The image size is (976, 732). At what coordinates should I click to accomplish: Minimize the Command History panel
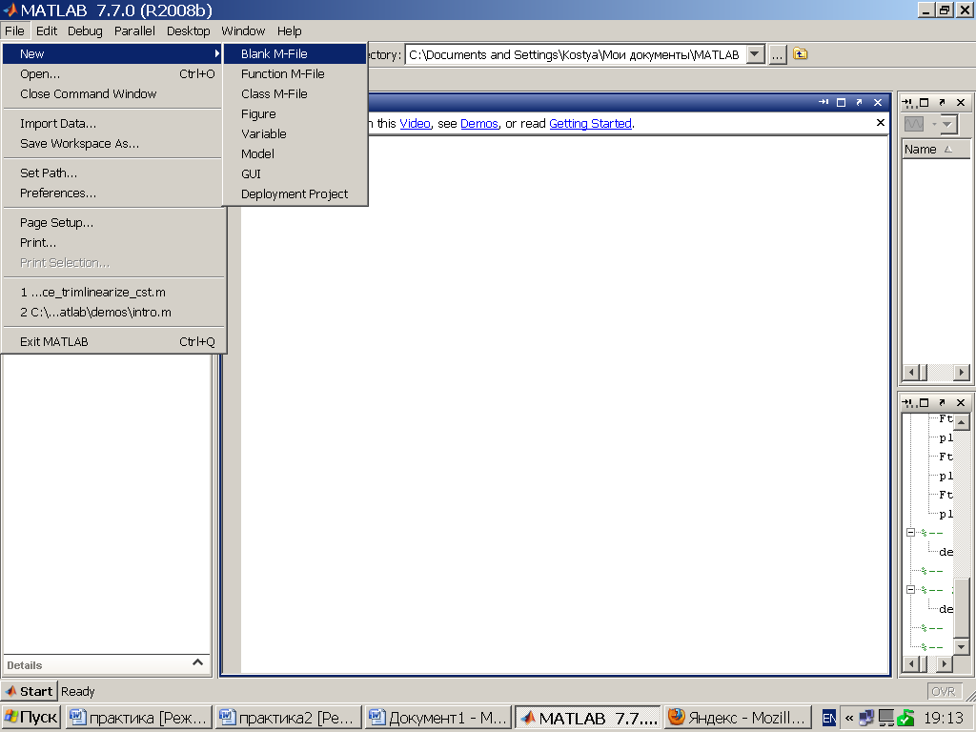(908, 403)
